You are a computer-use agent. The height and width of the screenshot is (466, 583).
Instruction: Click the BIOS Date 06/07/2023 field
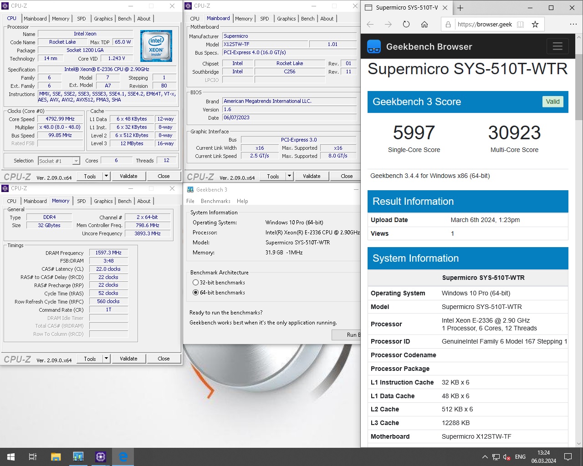(x=289, y=117)
